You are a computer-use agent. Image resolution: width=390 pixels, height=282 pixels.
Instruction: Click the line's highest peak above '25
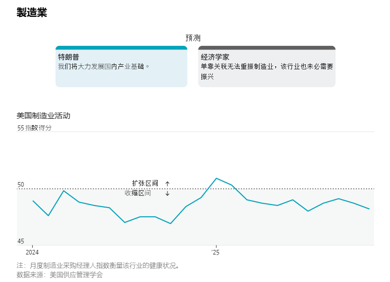216,178
